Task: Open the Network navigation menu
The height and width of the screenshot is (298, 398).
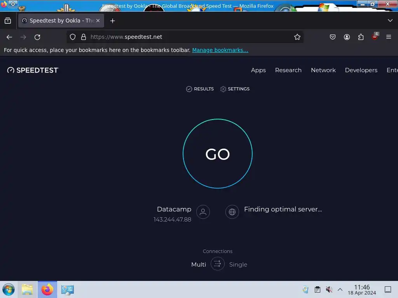Action: tap(323, 70)
